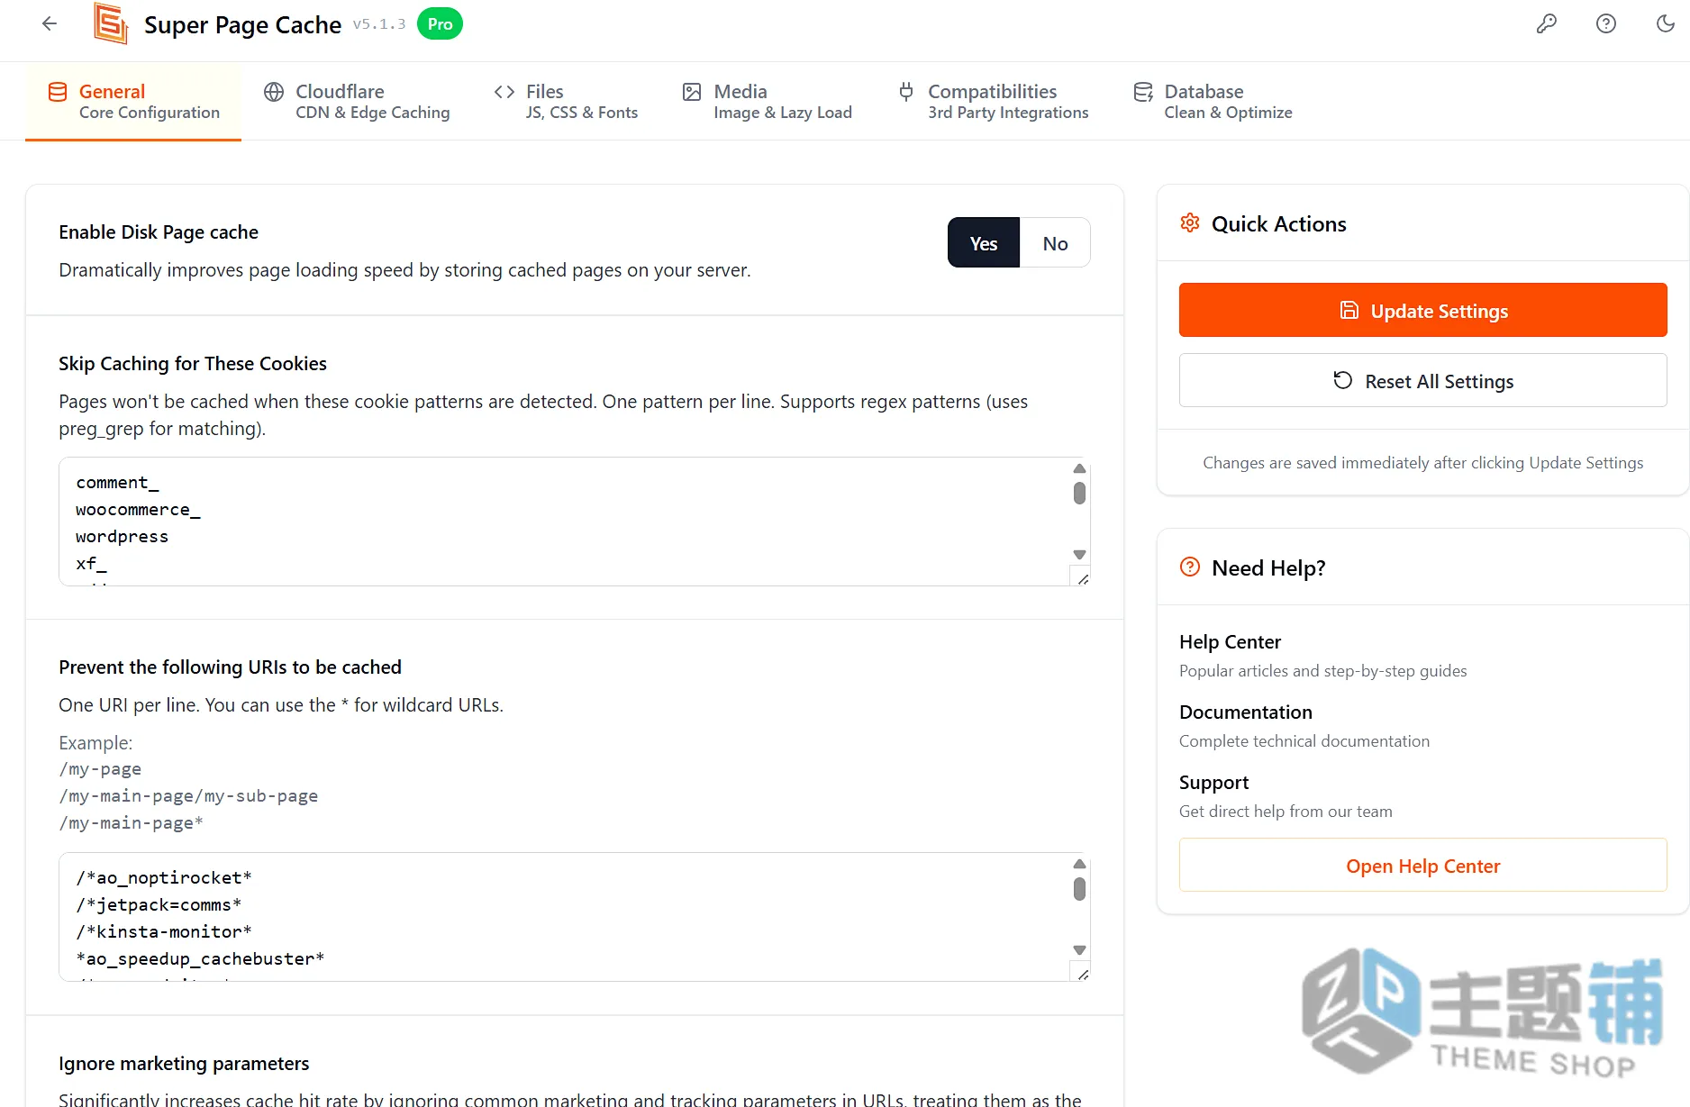Click the "Skip Caching for These Cookies" heading

click(193, 364)
